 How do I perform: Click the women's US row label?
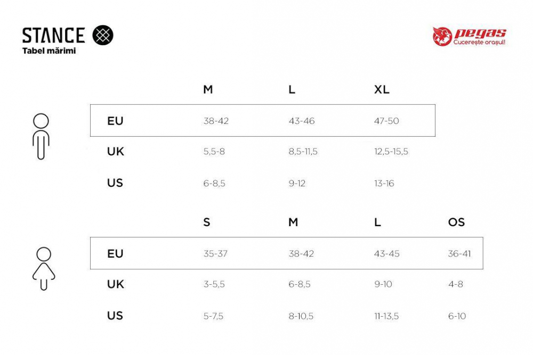115,316
